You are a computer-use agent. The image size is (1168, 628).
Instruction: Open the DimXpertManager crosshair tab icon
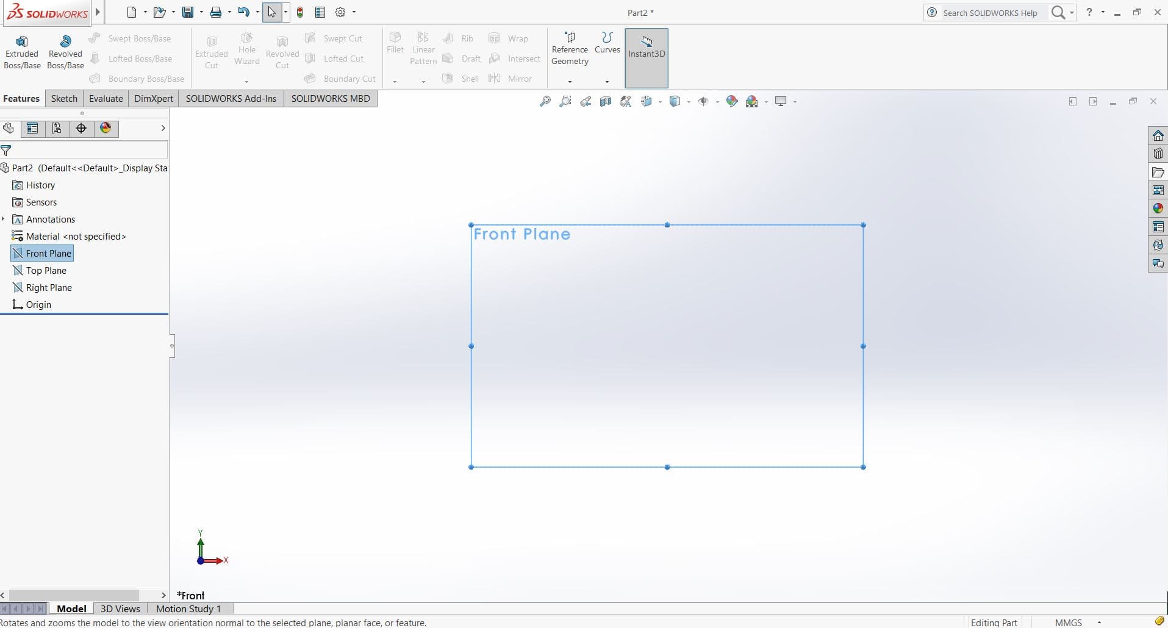click(81, 128)
